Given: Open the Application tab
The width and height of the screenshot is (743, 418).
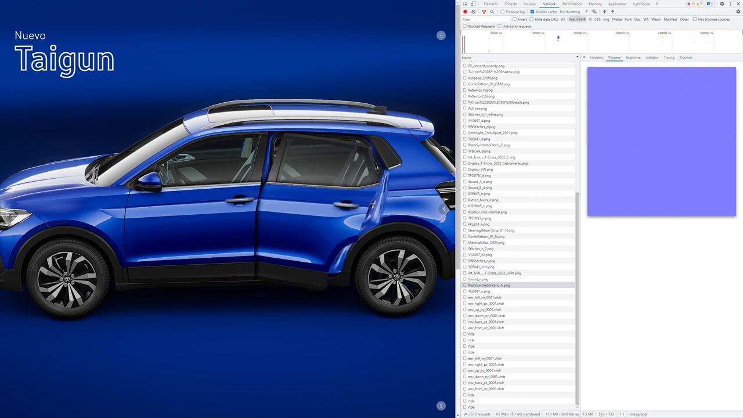Looking at the screenshot, I should [x=617, y=4].
